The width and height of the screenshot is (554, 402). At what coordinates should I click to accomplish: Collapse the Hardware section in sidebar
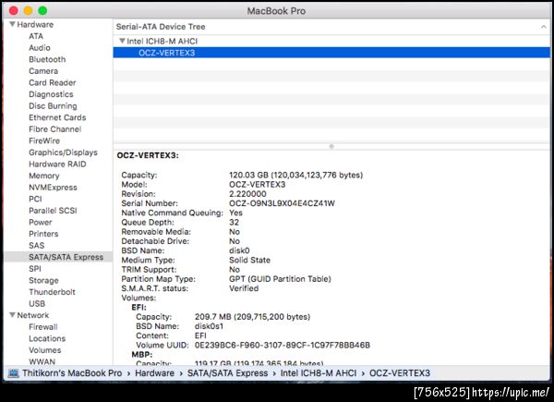pyautogui.click(x=12, y=24)
